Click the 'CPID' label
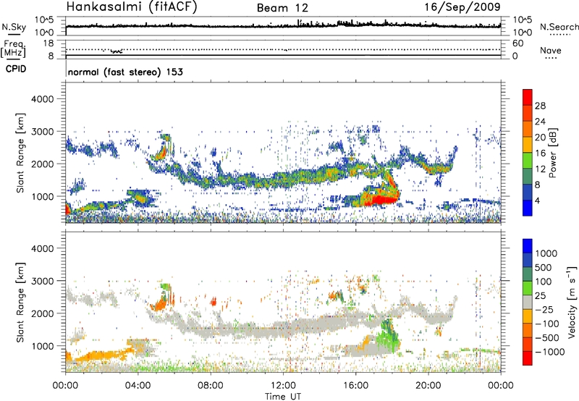This screenshot has height=401, width=579. point(16,69)
